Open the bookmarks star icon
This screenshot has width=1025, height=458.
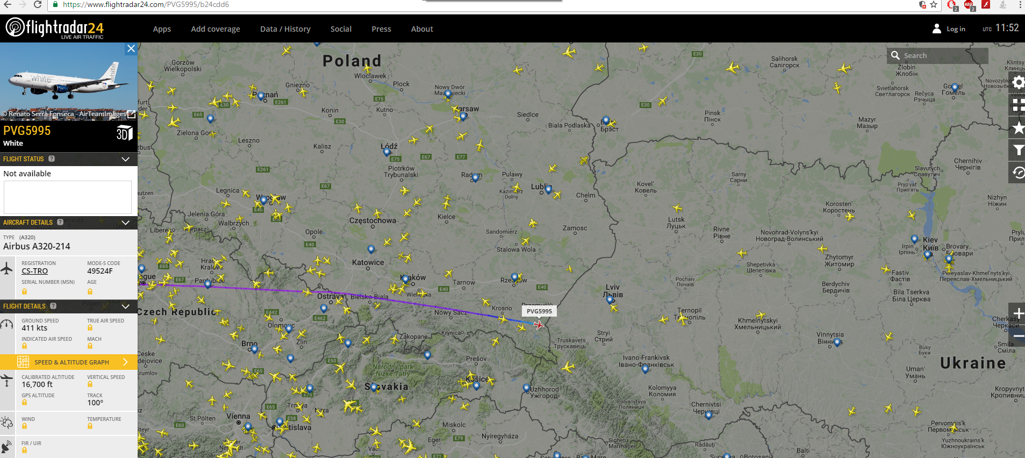[x=1018, y=128]
